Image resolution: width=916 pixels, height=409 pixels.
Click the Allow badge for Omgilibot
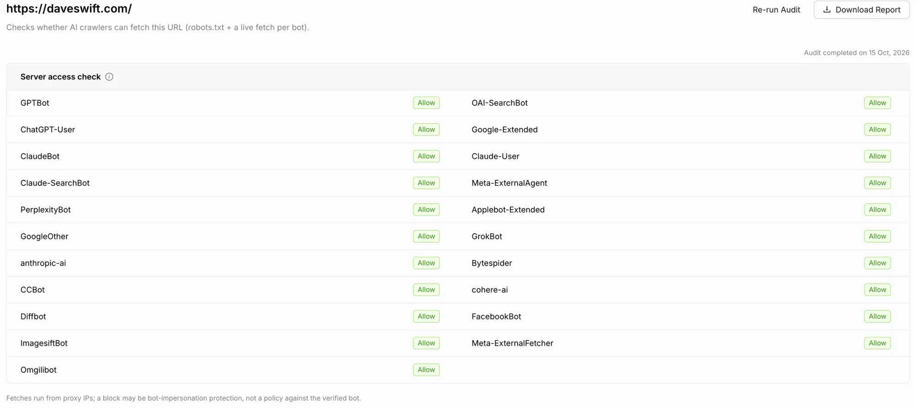(426, 370)
